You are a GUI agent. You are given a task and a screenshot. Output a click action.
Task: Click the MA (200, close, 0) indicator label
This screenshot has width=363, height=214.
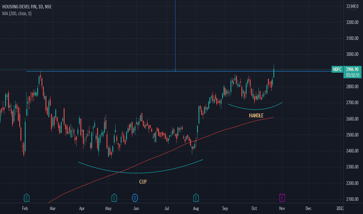[x=17, y=14]
